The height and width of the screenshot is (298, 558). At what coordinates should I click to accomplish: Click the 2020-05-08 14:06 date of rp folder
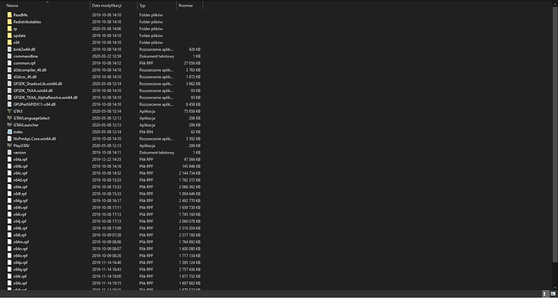[x=107, y=29]
